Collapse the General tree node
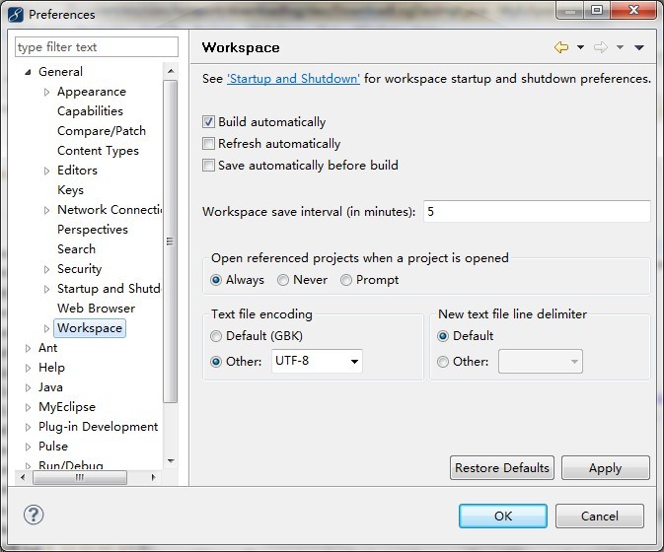The width and height of the screenshot is (664, 552). (x=28, y=72)
